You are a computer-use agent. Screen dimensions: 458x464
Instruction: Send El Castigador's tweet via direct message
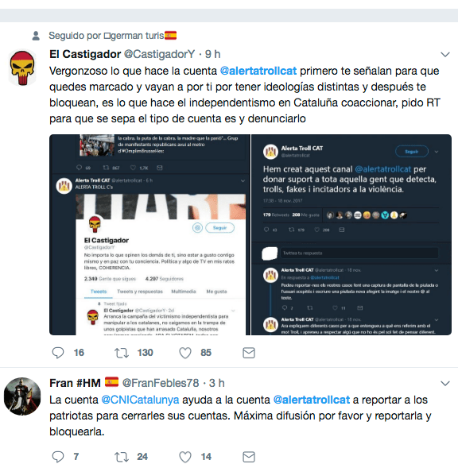point(249,353)
